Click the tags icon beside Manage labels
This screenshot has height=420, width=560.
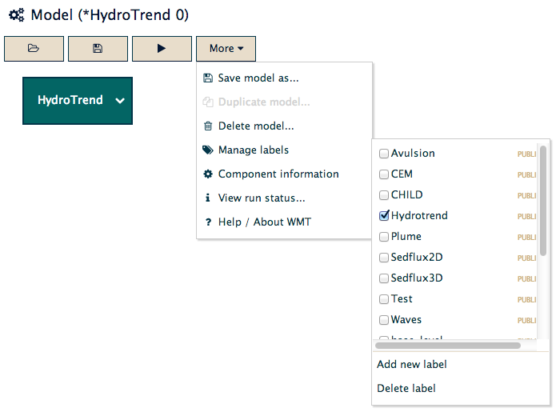(208, 150)
